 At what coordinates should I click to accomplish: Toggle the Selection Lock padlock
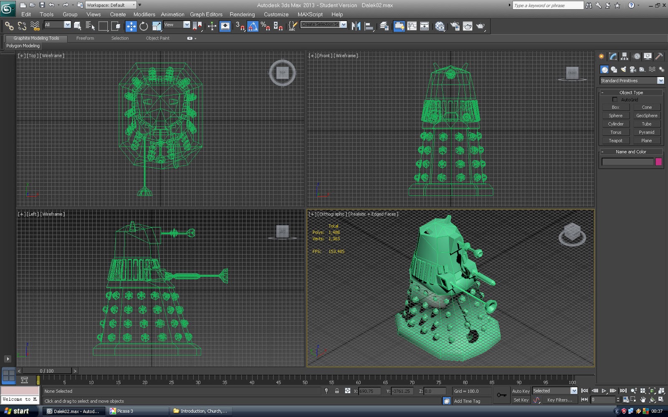point(337,391)
